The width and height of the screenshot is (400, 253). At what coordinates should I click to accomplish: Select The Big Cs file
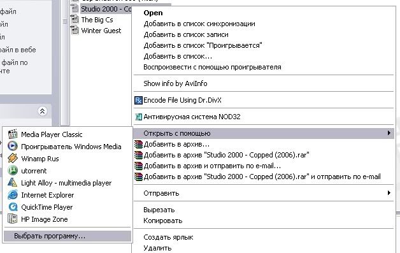point(97,20)
